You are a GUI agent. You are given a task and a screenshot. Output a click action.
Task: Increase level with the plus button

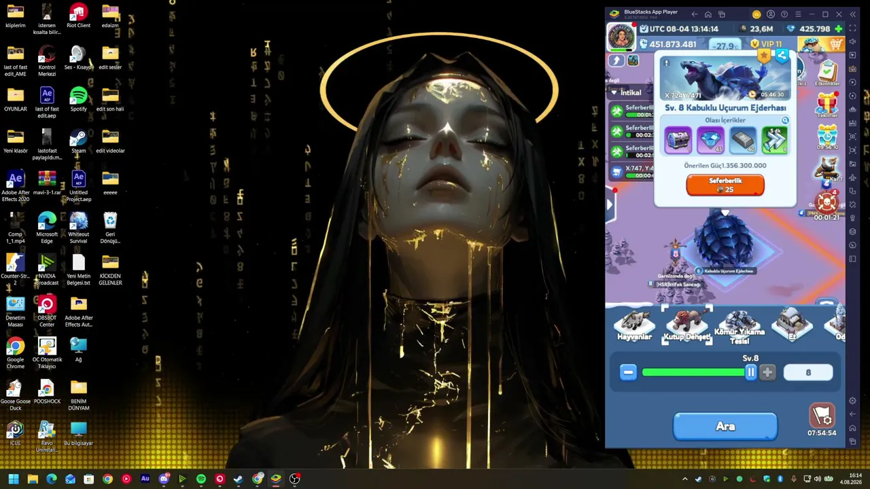pos(767,372)
